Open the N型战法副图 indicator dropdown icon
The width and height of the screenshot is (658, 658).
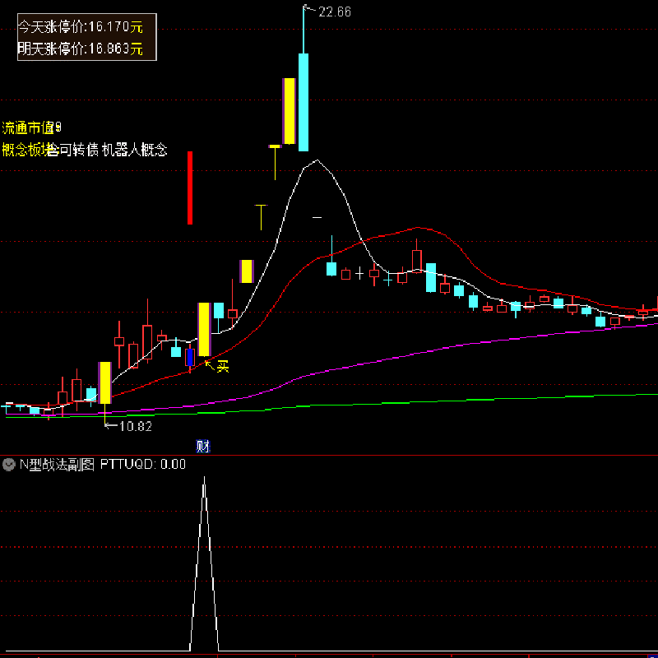[x=9, y=464]
